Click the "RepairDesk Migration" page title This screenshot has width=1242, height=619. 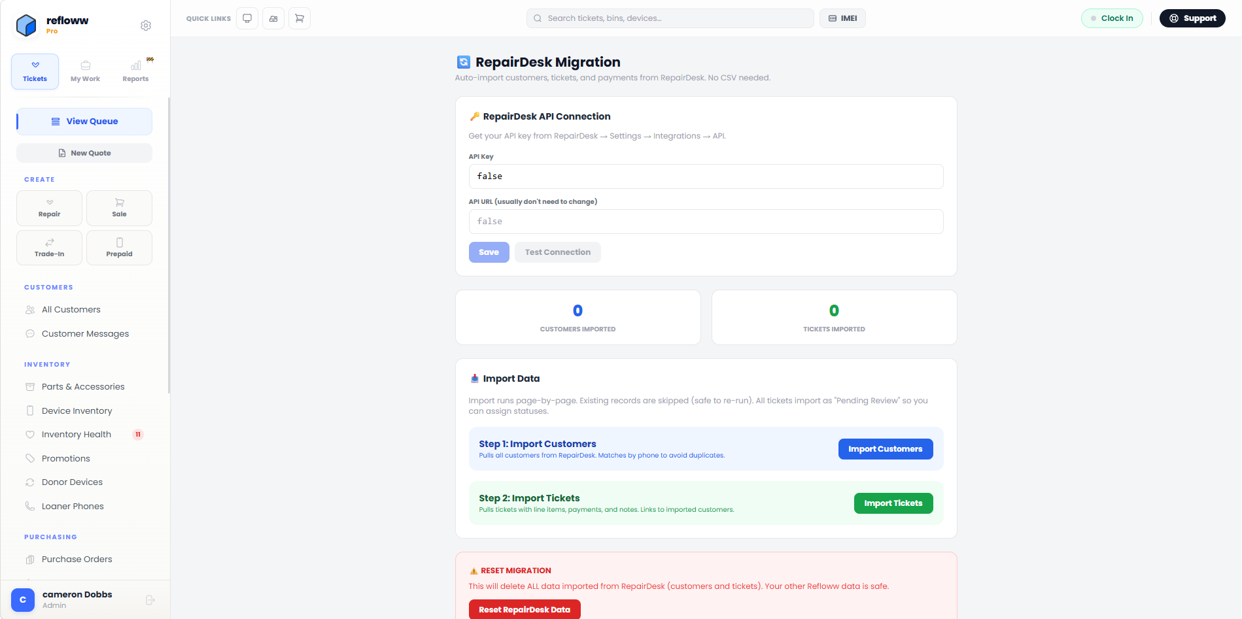coord(548,62)
